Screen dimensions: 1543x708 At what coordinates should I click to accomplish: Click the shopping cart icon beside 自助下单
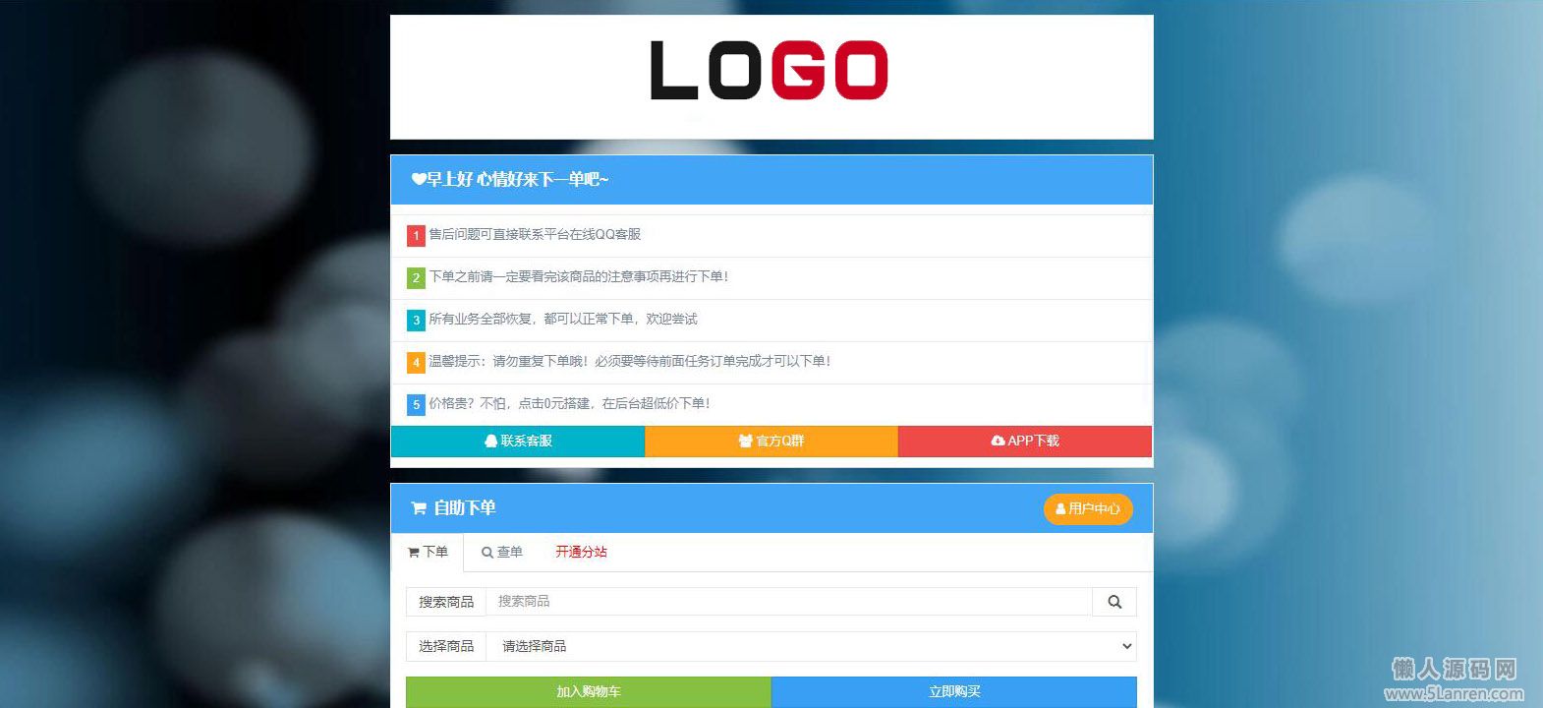click(x=419, y=508)
